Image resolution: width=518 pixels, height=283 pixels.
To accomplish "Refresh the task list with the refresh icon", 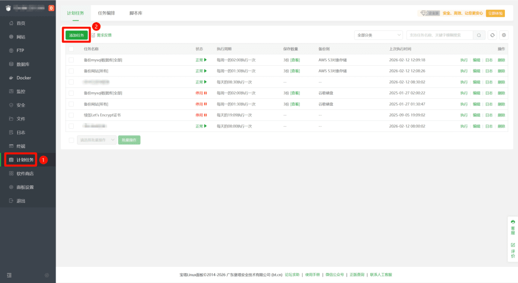I will pyautogui.click(x=492, y=35).
